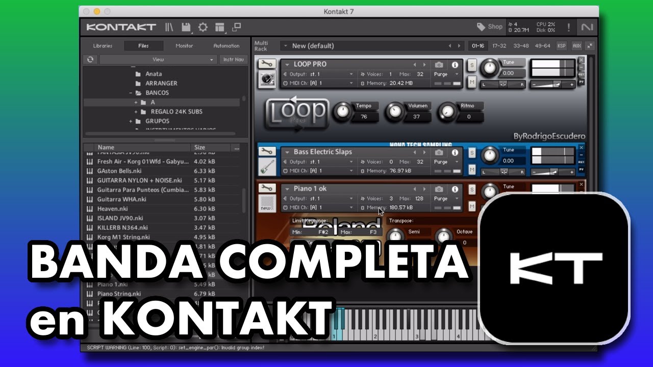This screenshot has width=653, height=367.
Task: Click the NI logo icon
Action: tap(587, 27)
